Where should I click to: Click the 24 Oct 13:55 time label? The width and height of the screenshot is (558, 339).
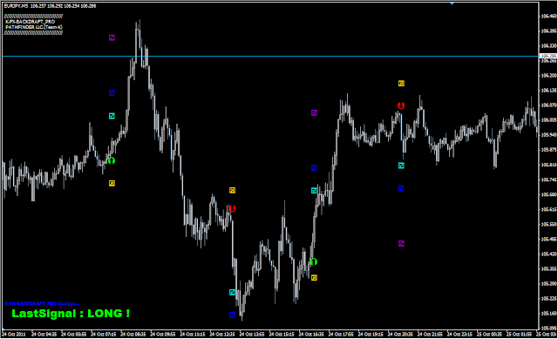(x=252, y=335)
